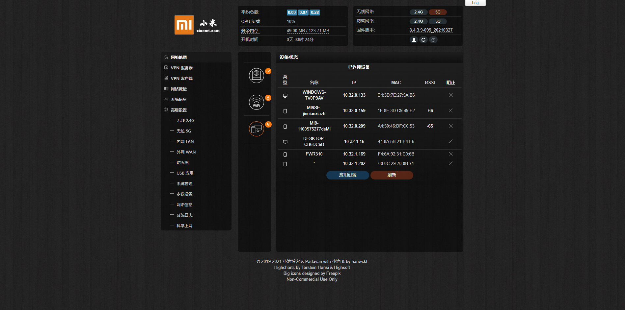This screenshot has height=310, width=625.
Task: Click the device count badge 6
Action: [268, 124]
